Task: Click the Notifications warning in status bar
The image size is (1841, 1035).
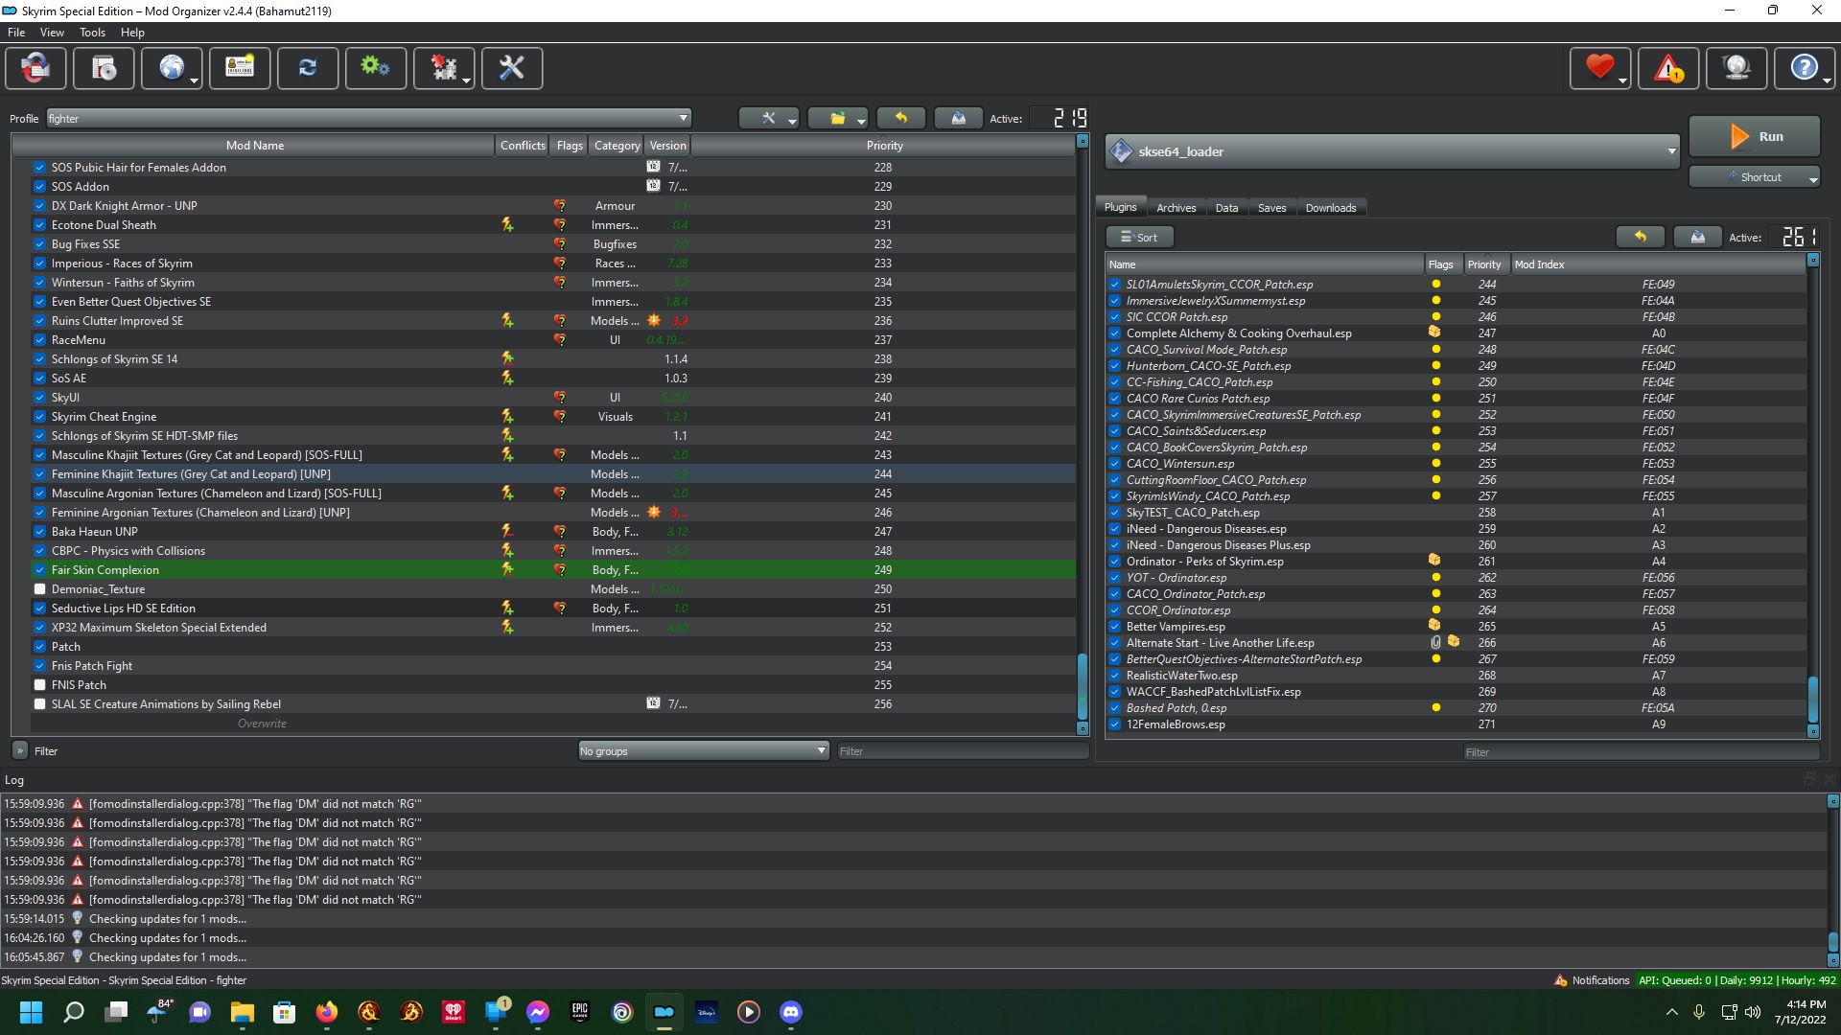Action: tap(1592, 980)
